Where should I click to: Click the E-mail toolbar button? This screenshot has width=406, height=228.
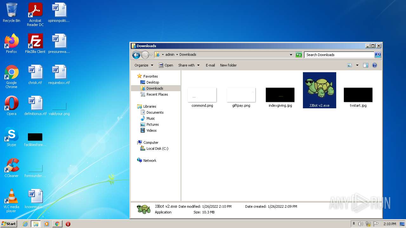pos(210,65)
